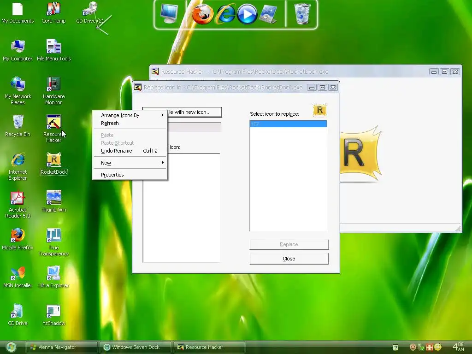Click the taskbar clock
Screen dimensions: 472x354
(458, 347)
